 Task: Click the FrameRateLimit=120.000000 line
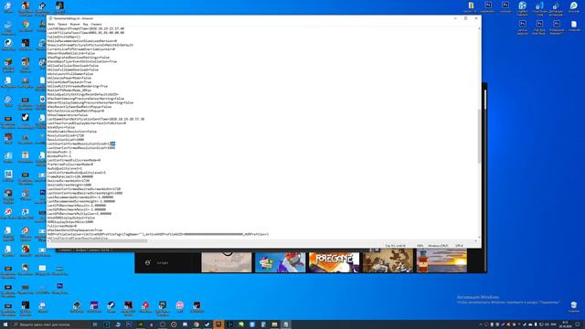[70, 176]
